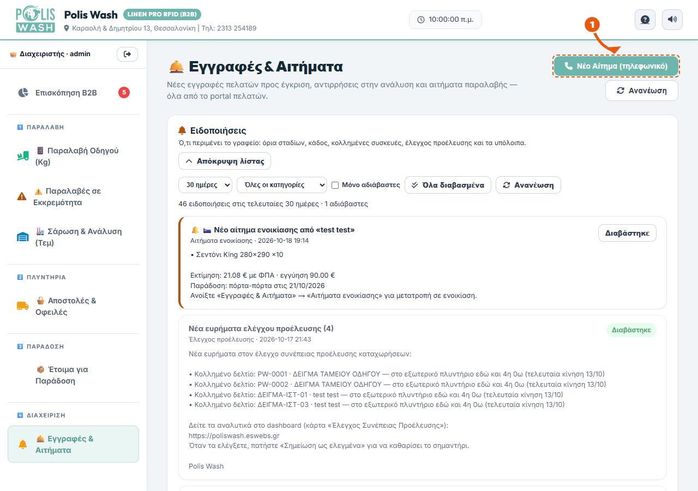This screenshot has width=698, height=491.
Task: Click the logout icon beside admin
Action: 128,54
